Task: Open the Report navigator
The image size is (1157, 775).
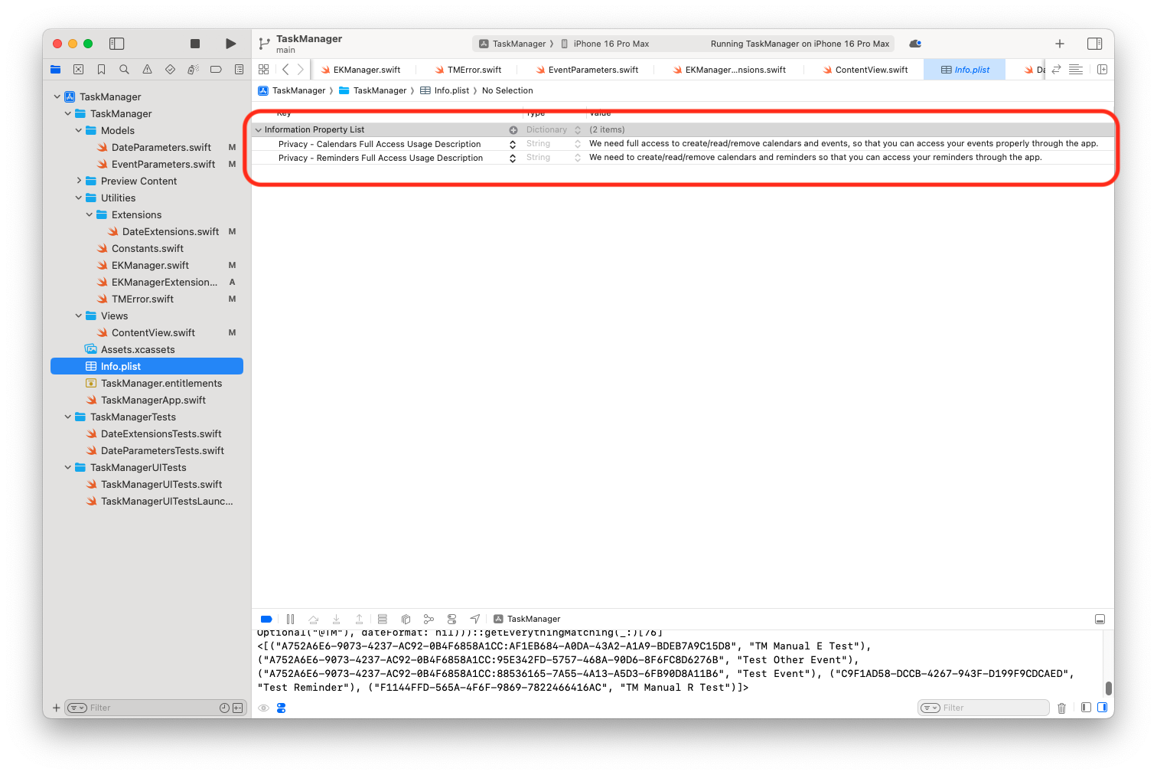Action: click(x=239, y=69)
